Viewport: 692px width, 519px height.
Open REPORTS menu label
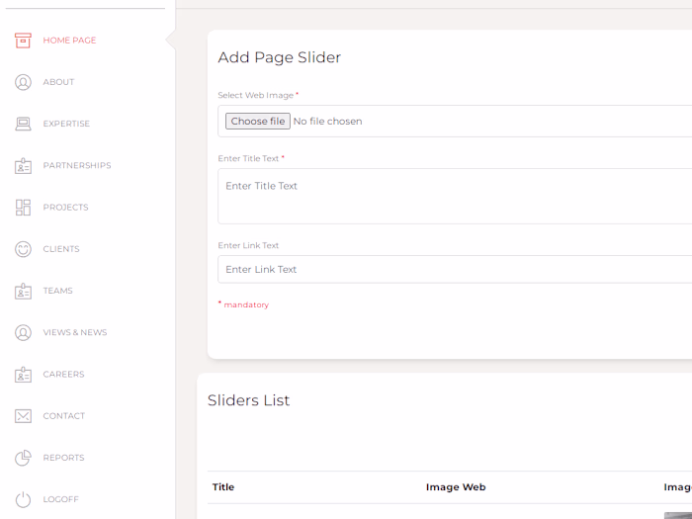63,458
